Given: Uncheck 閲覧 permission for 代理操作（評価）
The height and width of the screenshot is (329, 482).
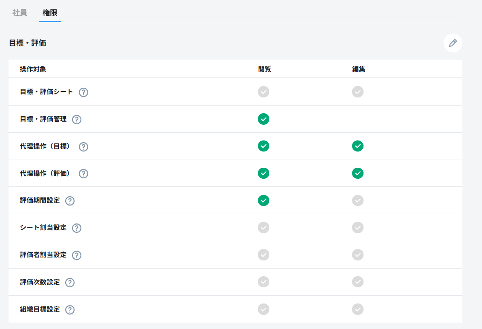Looking at the screenshot, I should pyautogui.click(x=264, y=173).
